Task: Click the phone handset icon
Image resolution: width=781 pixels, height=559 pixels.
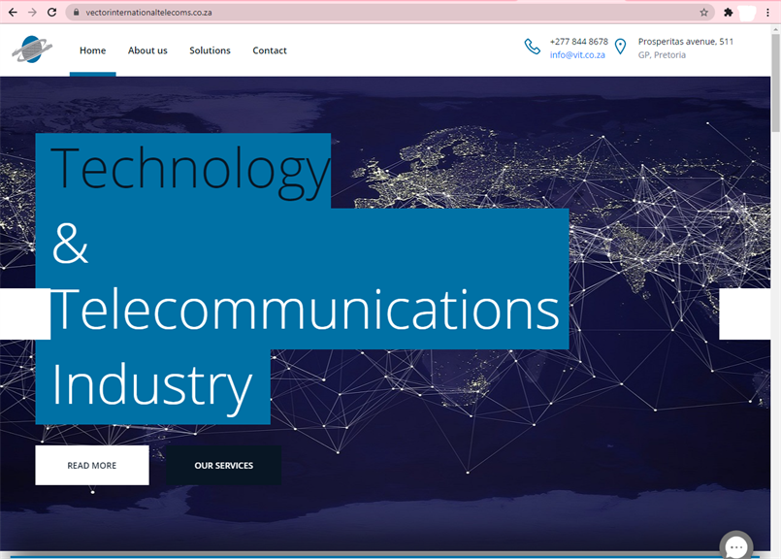Action: (532, 47)
